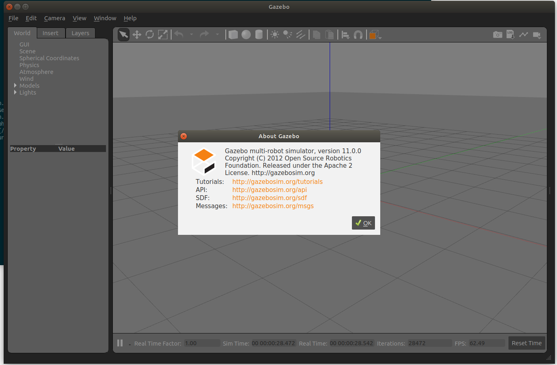Open the Camera menu
This screenshot has width=557, height=365.
pyautogui.click(x=55, y=18)
